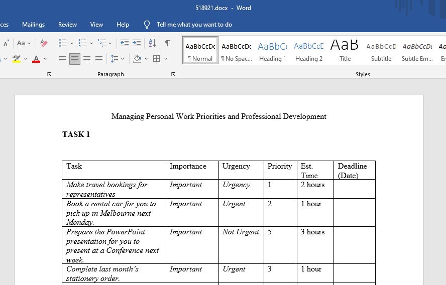Apply the Subtle Emphasis style

pos(417,50)
